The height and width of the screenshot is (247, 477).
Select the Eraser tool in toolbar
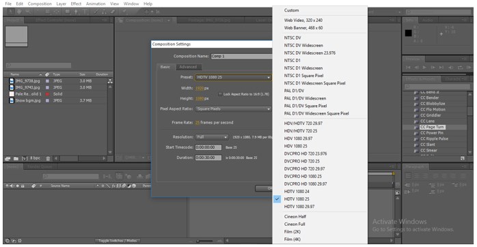(113, 12)
